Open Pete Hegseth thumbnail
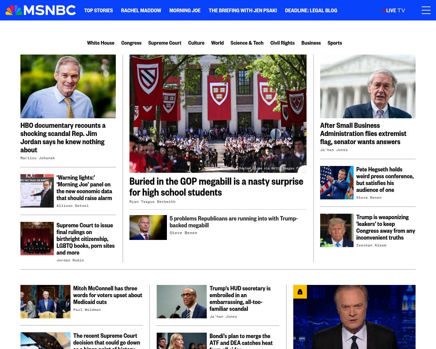Viewport: 436px width, 349px height. pos(337,183)
